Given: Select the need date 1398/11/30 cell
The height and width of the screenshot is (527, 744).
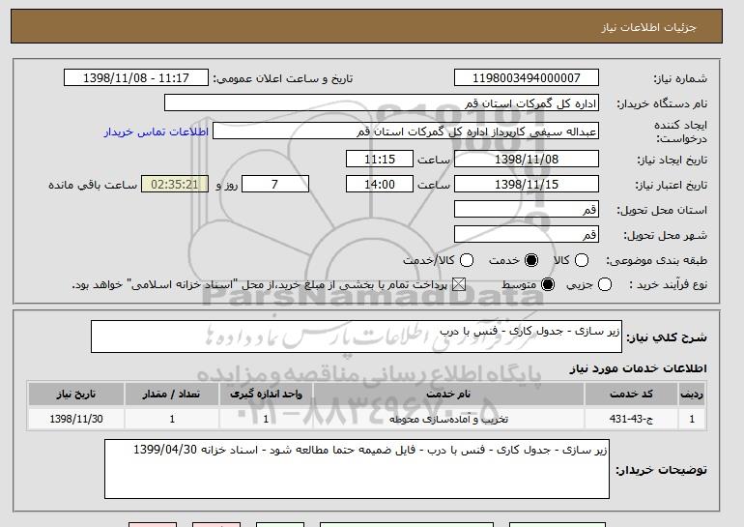Looking at the screenshot, I should click(76, 420).
